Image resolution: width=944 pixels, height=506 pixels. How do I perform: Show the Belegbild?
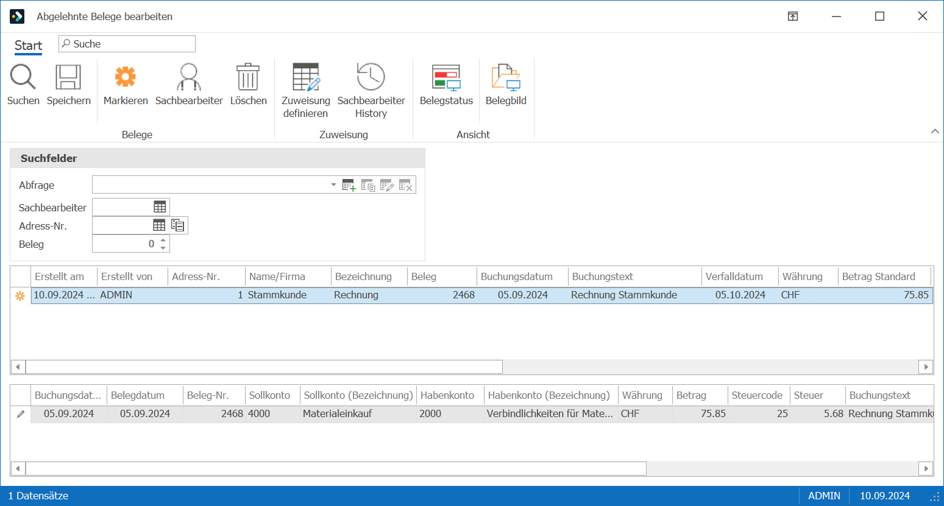click(506, 77)
